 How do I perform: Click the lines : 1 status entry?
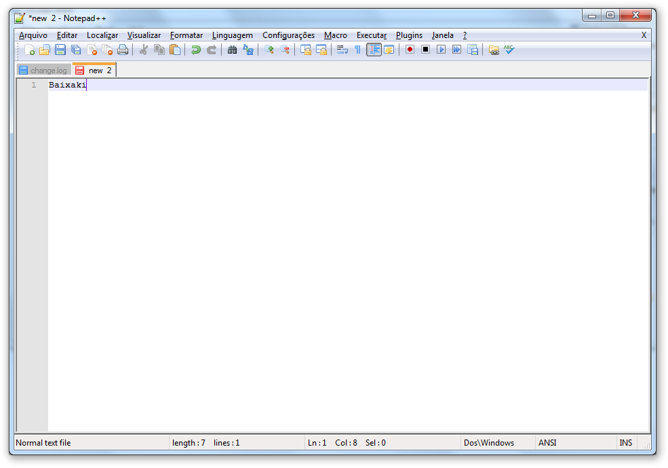tap(227, 443)
